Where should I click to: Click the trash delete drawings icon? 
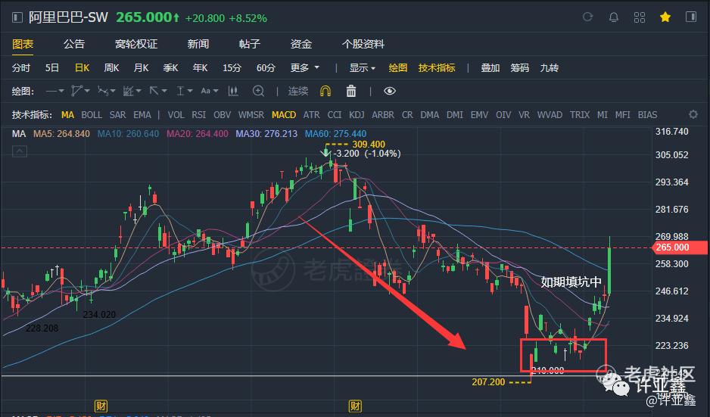(351, 92)
